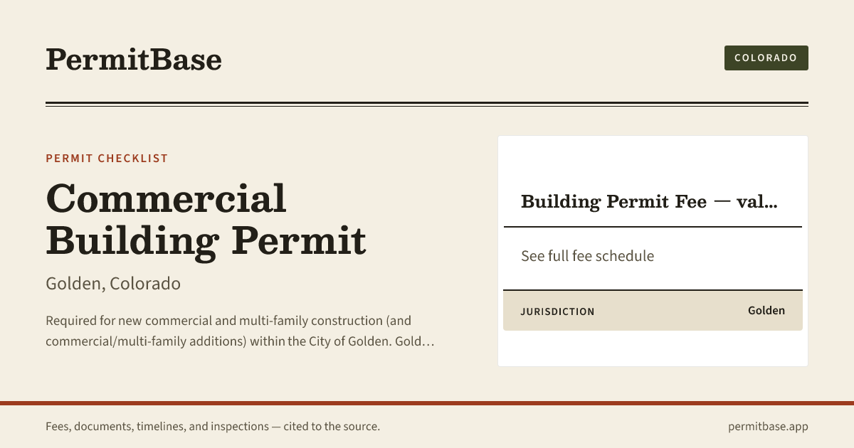Expand the truncated description ellipsis after 'Gold'
854x448 pixels.
click(428, 342)
